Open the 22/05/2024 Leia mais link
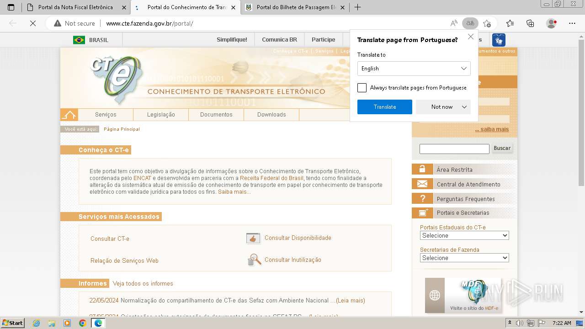 point(350,301)
